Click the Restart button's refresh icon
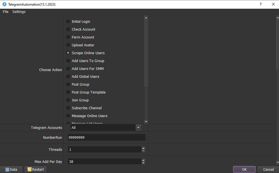 point(29,169)
